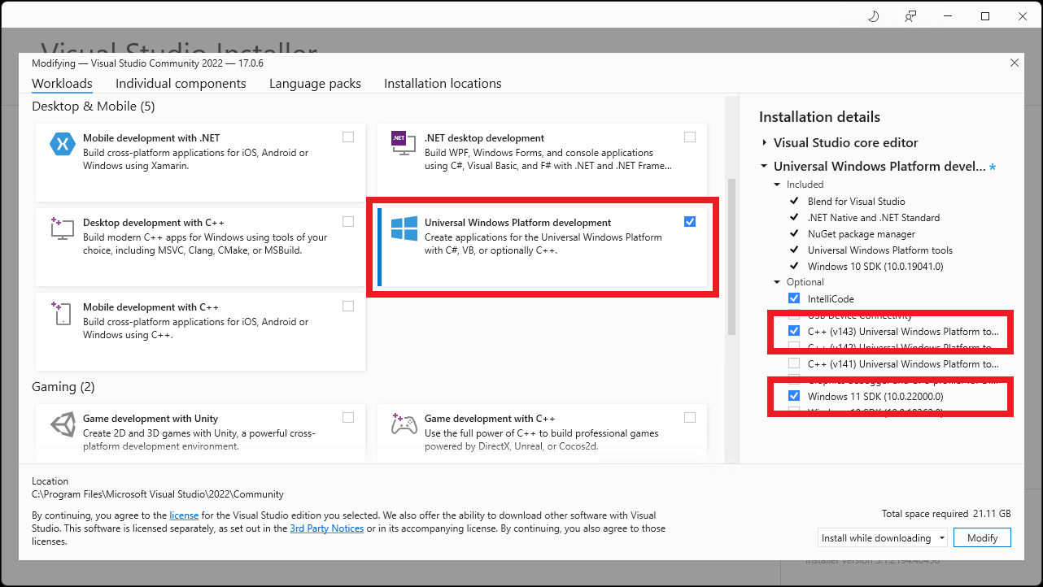1043x587 pixels.
Task: Switch to the Workloads tab
Action: point(62,84)
